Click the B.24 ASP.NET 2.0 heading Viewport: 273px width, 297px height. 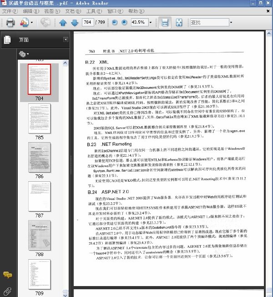(x=108, y=192)
